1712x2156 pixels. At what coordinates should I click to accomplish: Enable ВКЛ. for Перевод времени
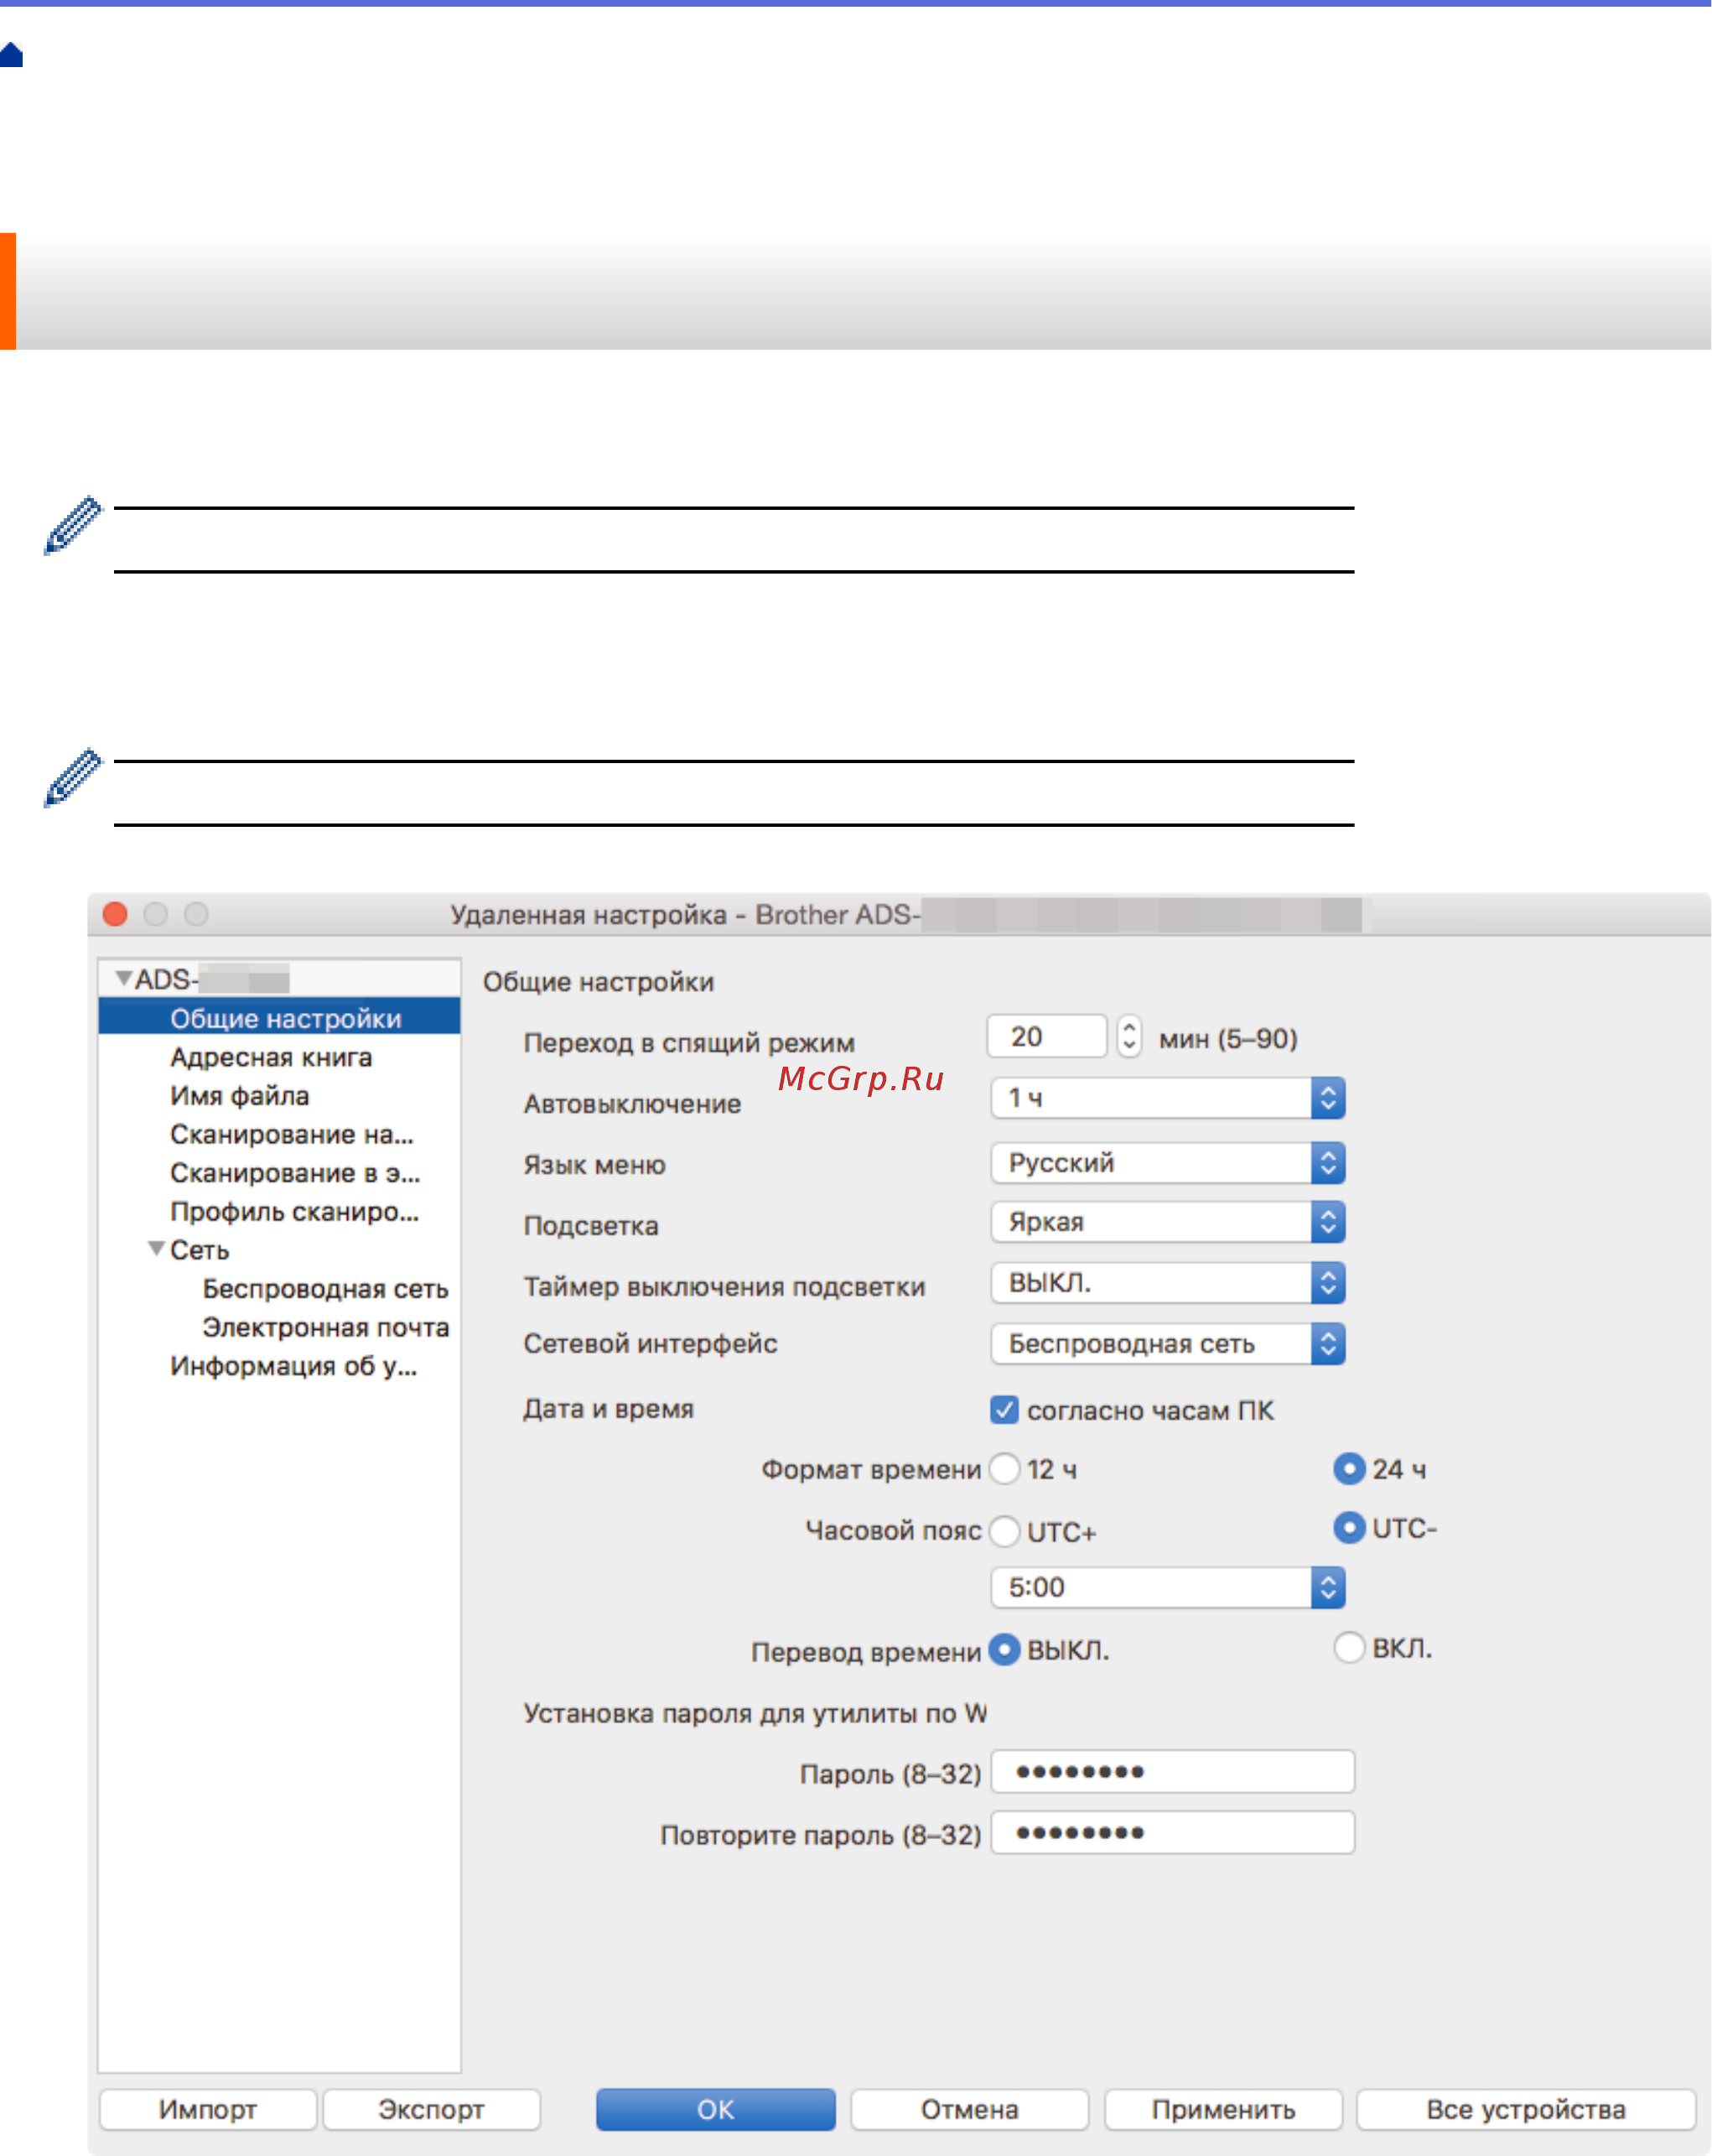pyautogui.click(x=1348, y=1647)
